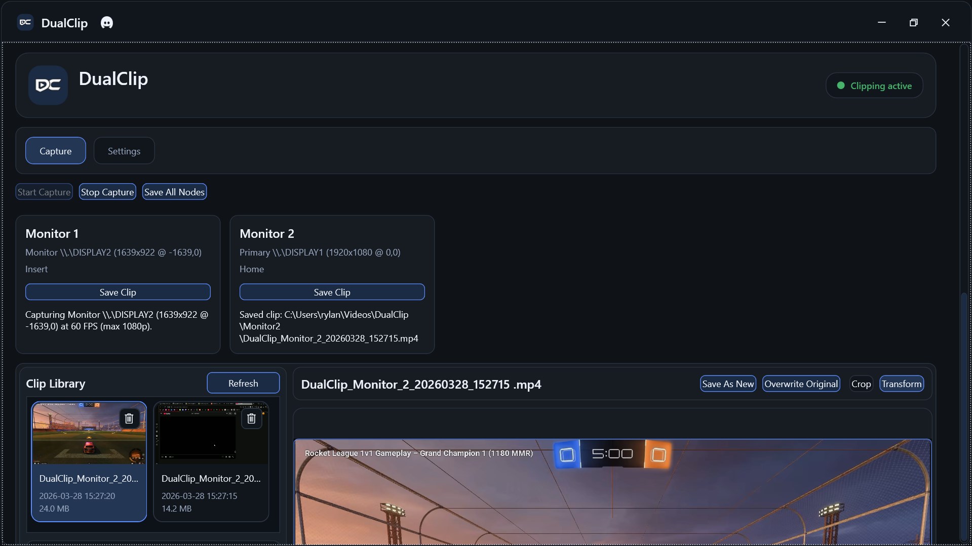Viewport: 972px width, 546px height.
Task: Save clip for Monitor 1
Action: tap(118, 292)
